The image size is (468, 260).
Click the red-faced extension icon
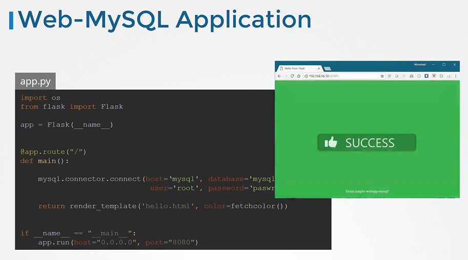[x=434, y=76]
